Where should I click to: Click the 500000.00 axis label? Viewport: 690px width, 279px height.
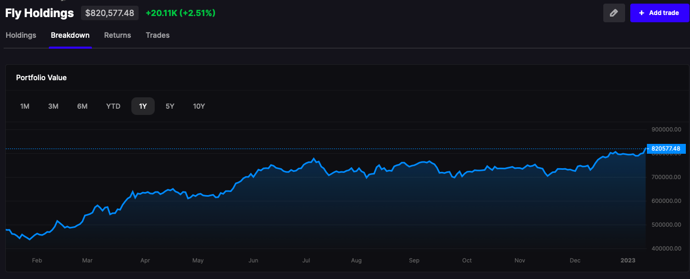click(665, 225)
